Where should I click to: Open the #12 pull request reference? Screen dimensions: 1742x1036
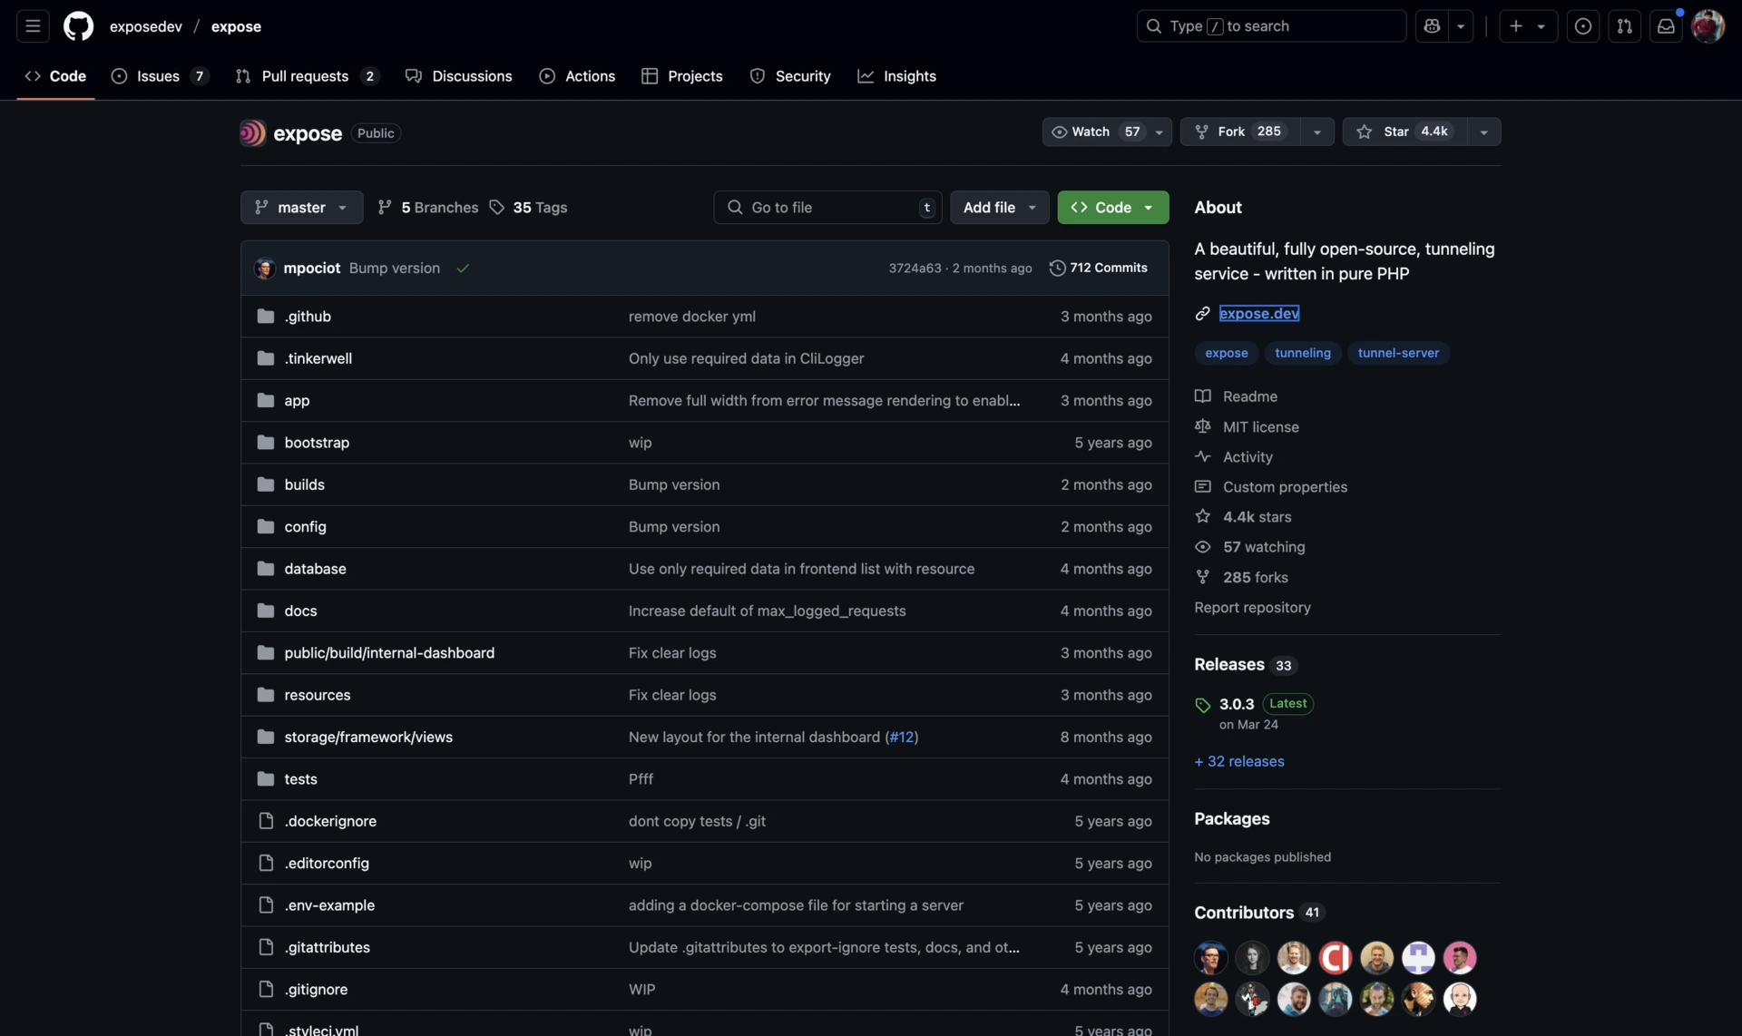tap(902, 737)
